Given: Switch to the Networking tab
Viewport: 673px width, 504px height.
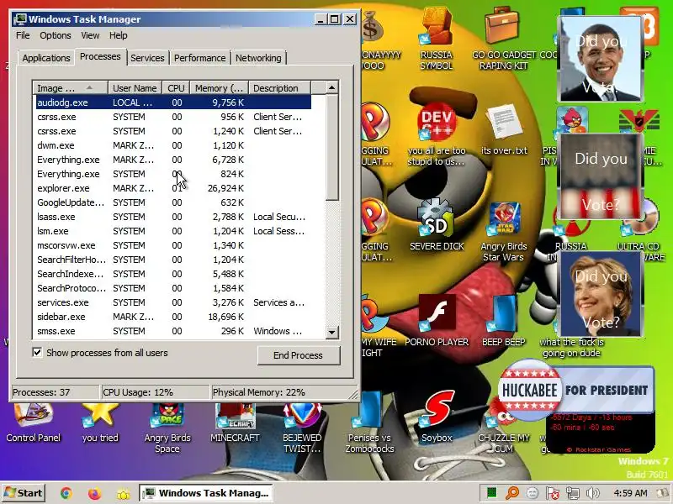Looking at the screenshot, I should click(x=258, y=58).
